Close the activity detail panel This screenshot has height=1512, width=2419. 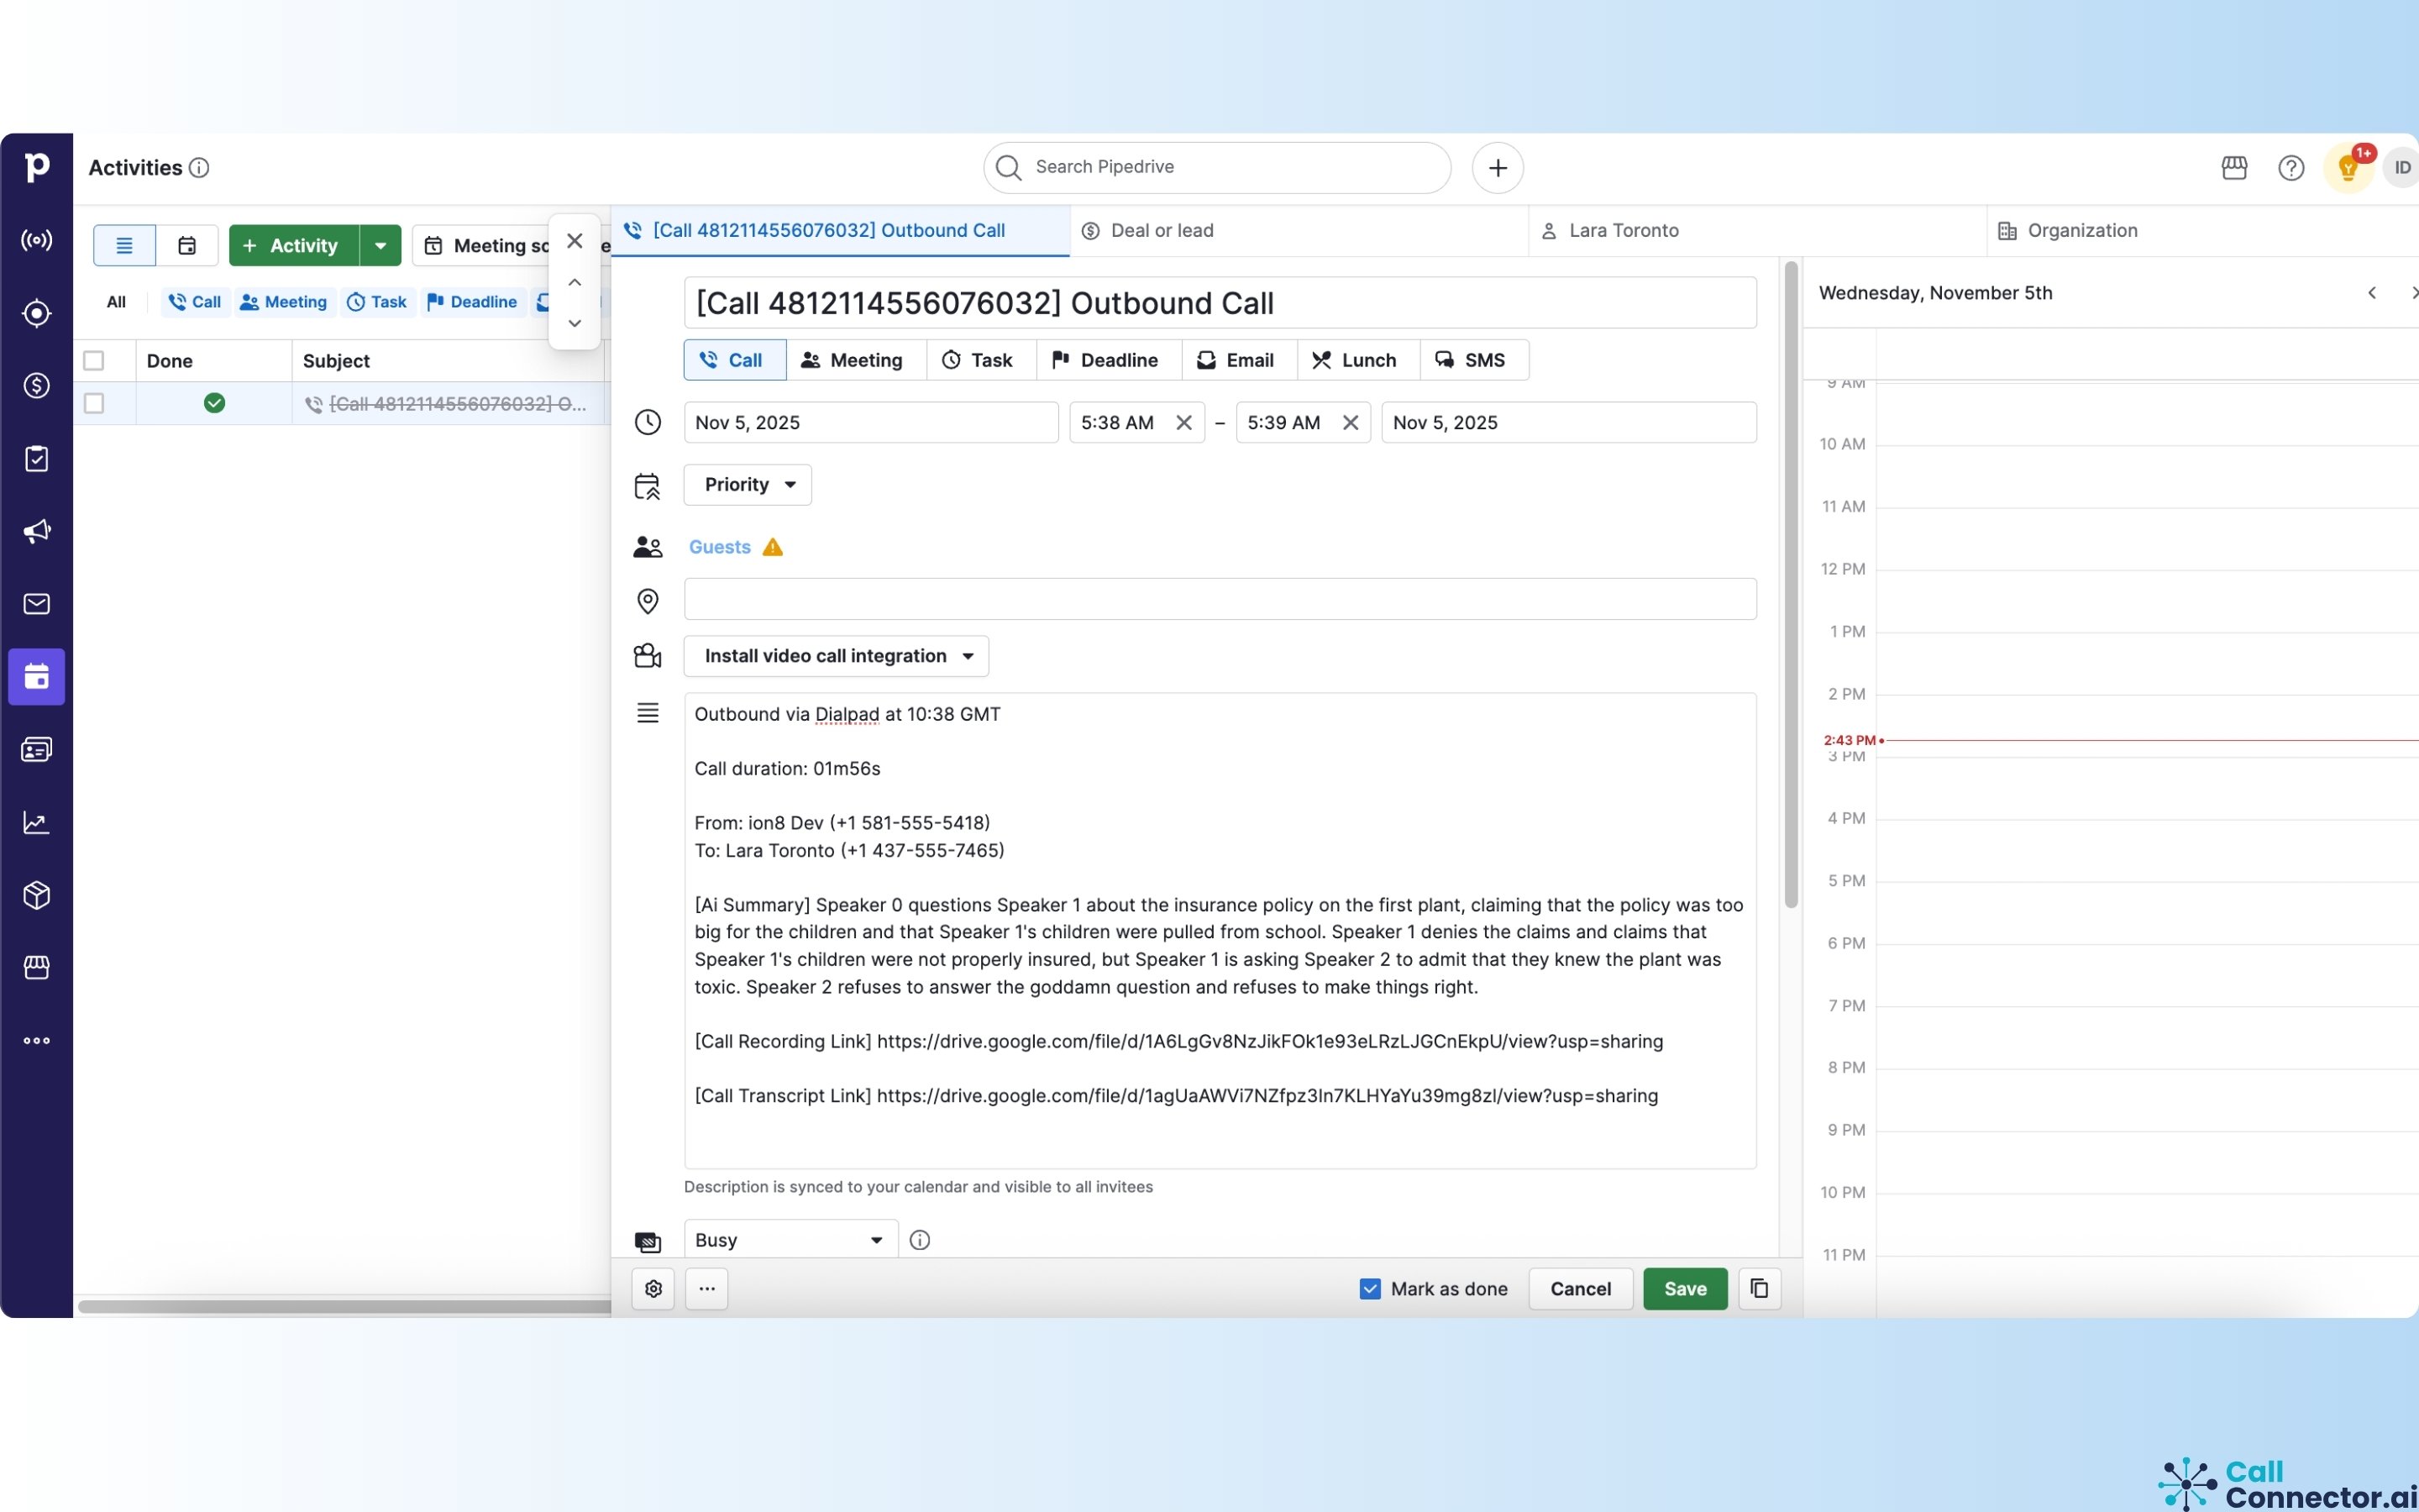(x=575, y=241)
